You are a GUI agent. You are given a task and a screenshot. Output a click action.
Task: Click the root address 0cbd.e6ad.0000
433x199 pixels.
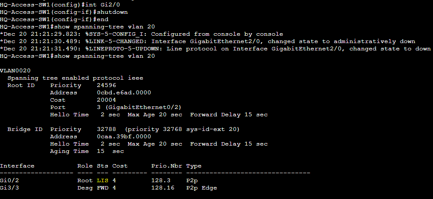(124, 93)
